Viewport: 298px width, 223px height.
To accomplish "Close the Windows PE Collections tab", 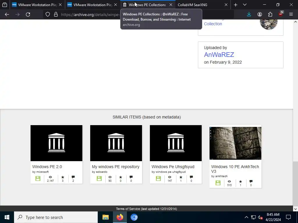I will [171, 5].
